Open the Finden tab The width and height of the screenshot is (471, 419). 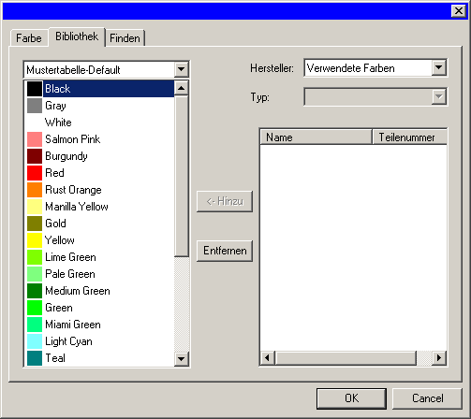[125, 38]
